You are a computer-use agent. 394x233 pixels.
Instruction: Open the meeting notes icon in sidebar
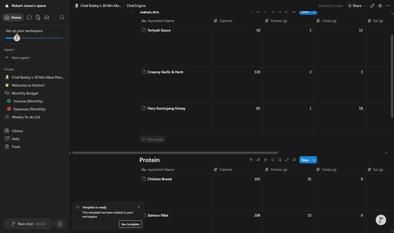[x=38, y=17]
